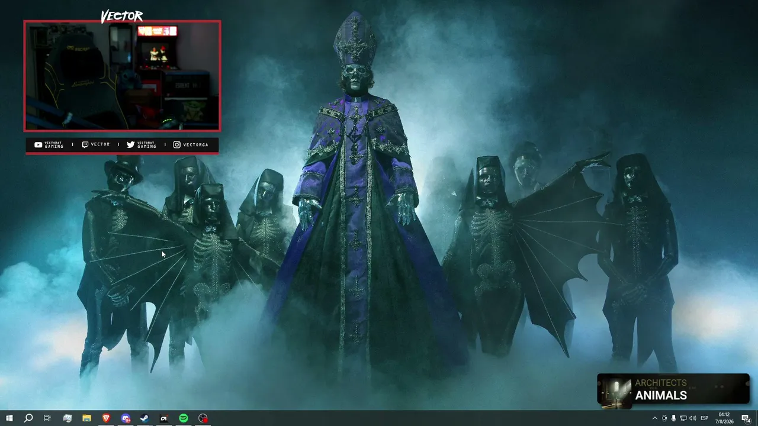Switch the ESP input language indicator
Image resolution: width=758 pixels, height=426 pixels.
(705, 418)
